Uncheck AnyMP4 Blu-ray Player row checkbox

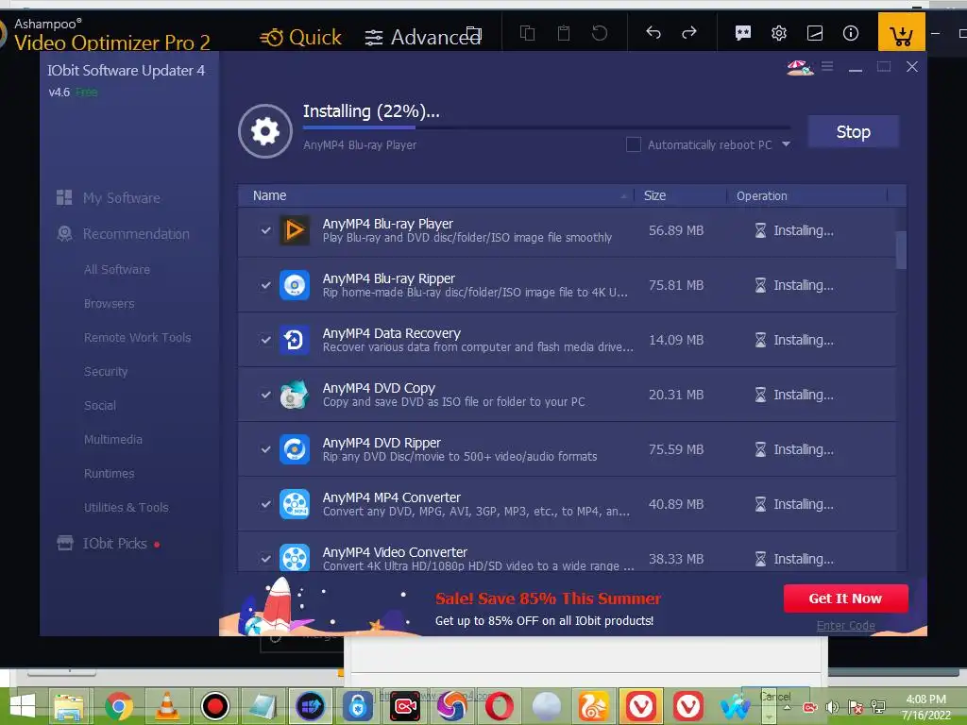(265, 230)
